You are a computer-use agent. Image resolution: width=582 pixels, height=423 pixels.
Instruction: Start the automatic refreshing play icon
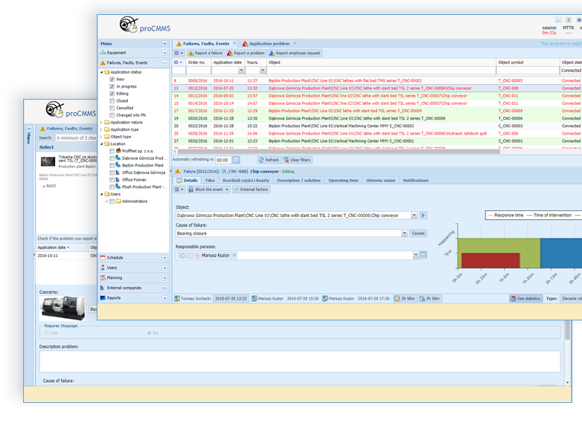[236, 160]
